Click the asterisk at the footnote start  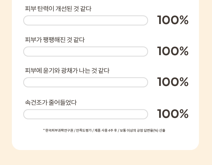44,130
